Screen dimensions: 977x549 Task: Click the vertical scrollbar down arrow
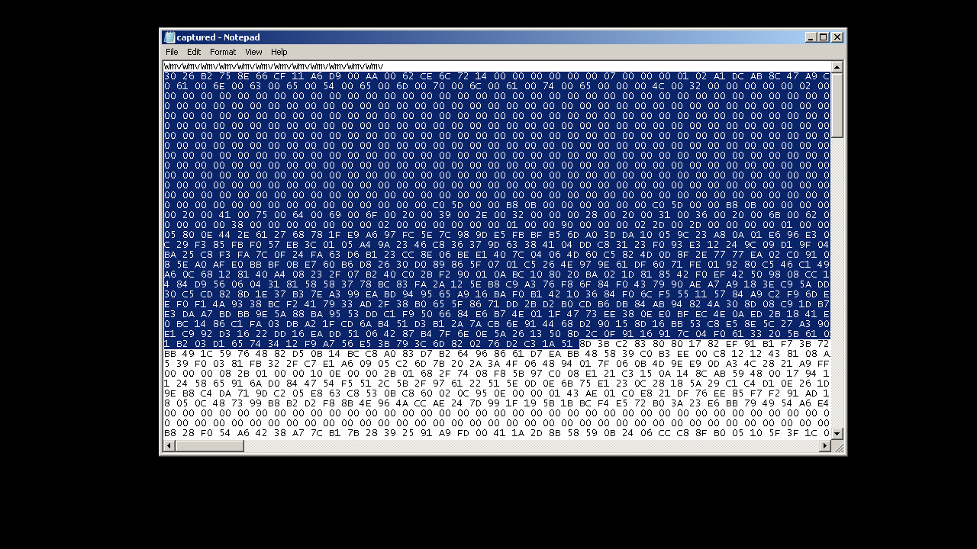click(837, 434)
